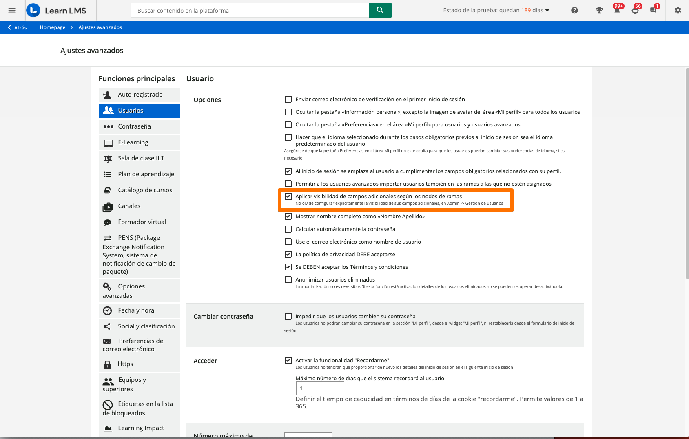The image size is (689, 439).
Task: Open notifications bell with 99+ badge
Action: (x=617, y=10)
